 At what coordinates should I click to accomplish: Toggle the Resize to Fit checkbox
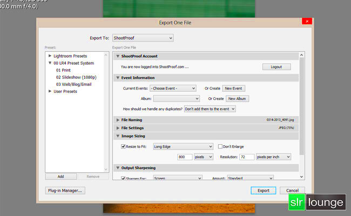coord(123,146)
